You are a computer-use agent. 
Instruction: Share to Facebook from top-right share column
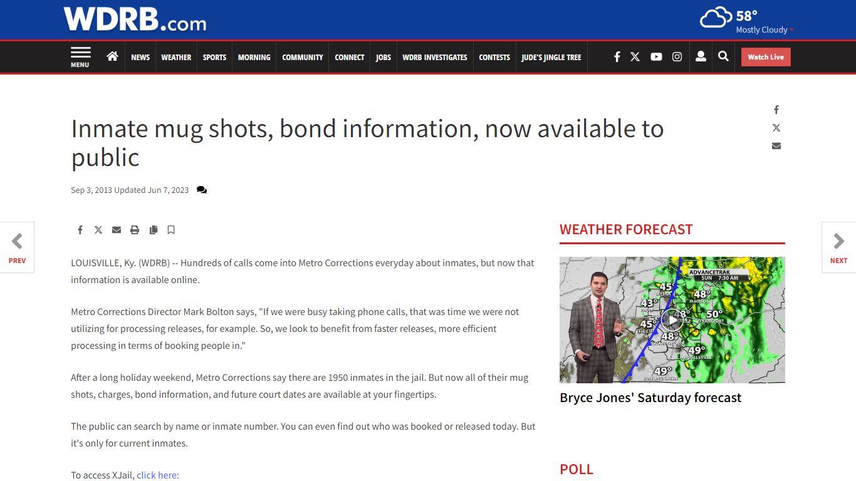776,110
